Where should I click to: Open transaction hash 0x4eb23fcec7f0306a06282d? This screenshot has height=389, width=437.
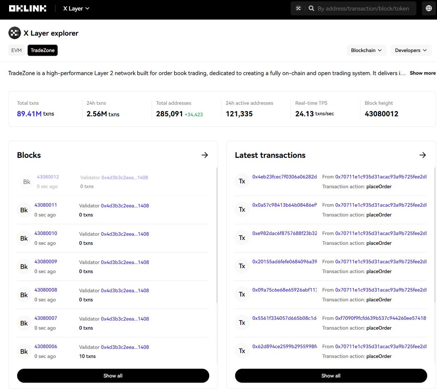coord(284,176)
